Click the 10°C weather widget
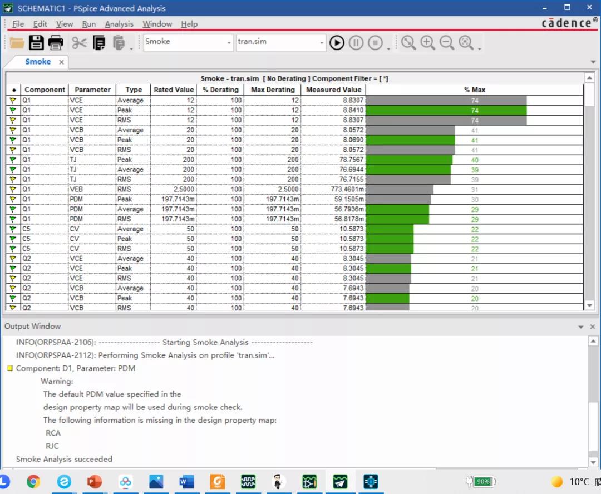This screenshot has width=601, height=494. (x=575, y=481)
